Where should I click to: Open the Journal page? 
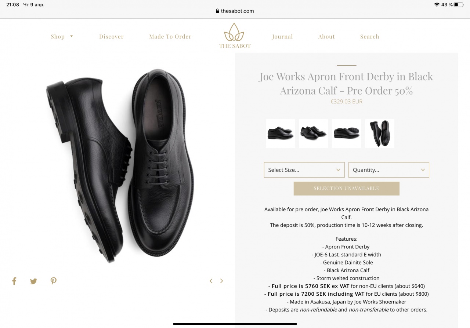[x=282, y=37]
